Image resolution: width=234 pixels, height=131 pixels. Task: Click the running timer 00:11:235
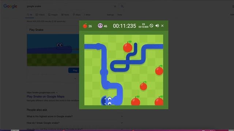point(124,26)
